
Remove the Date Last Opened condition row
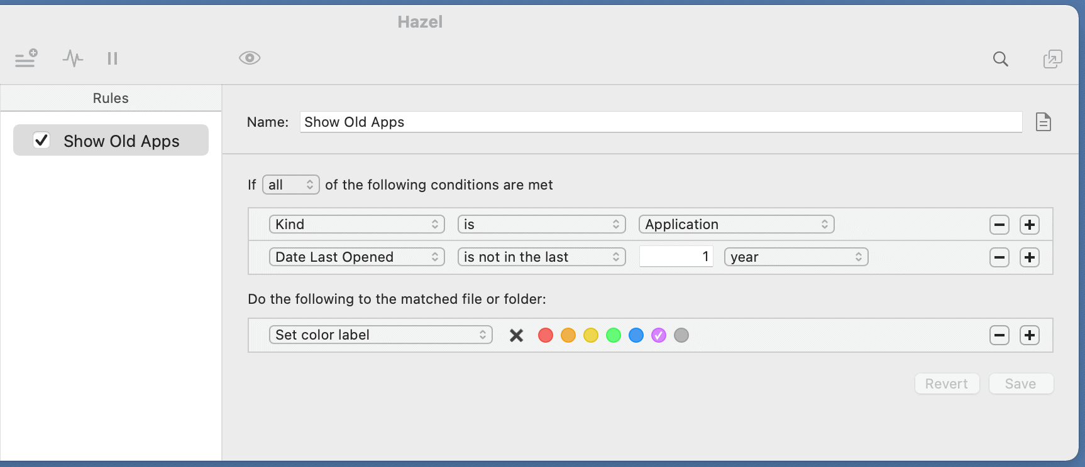(1000, 257)
